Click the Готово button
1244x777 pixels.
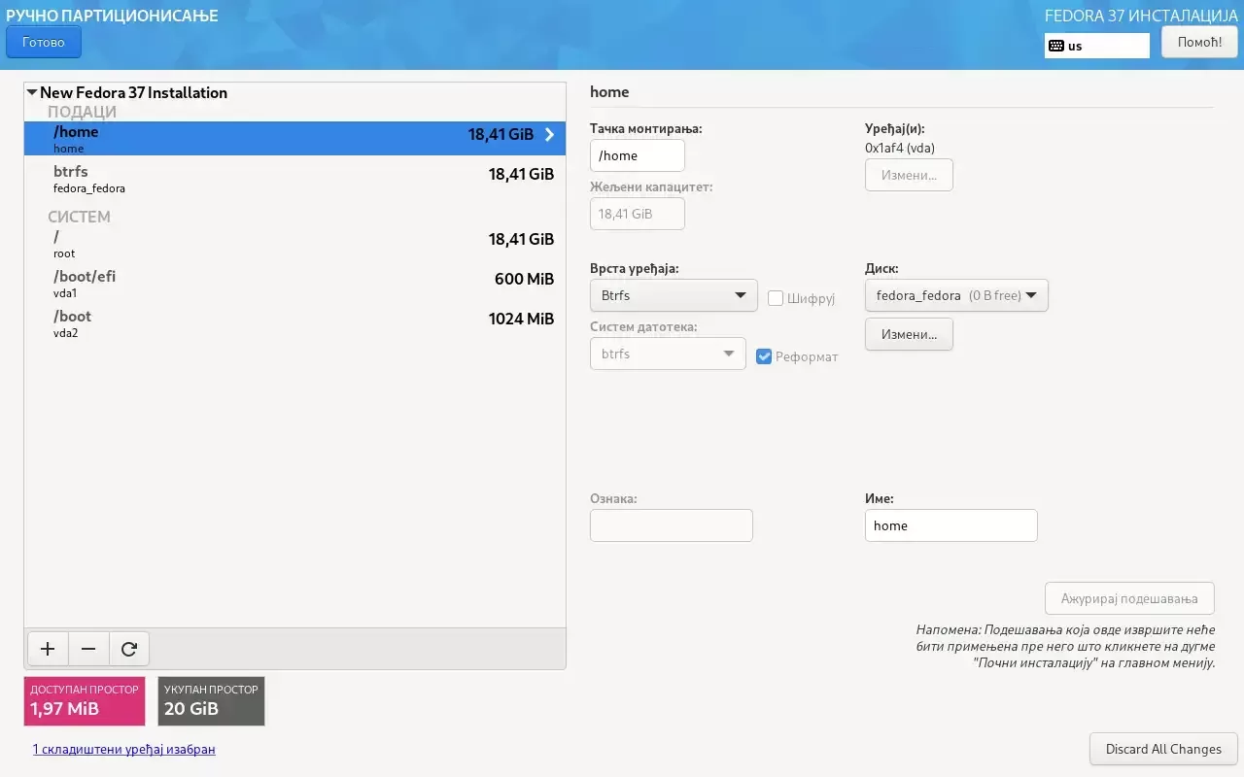point(44,42)
